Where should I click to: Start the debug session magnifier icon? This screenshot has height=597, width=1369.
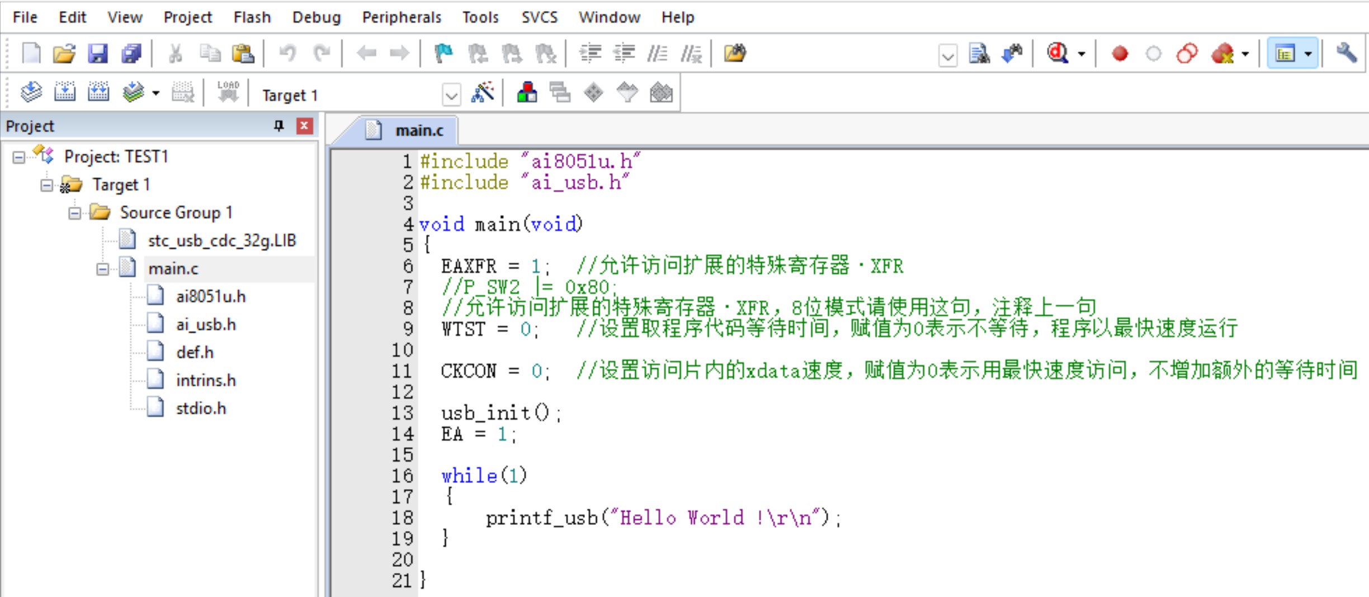click(x=1058, y=54)
